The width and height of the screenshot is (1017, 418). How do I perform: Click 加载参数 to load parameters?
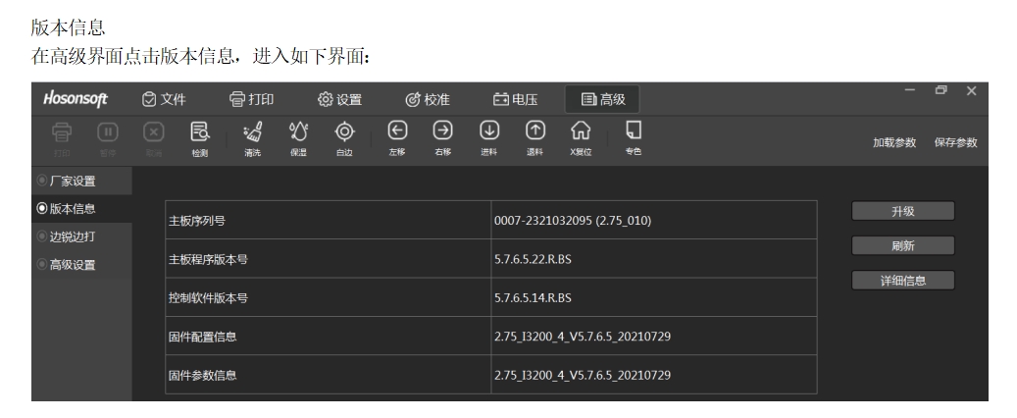(x=894, y=142)
